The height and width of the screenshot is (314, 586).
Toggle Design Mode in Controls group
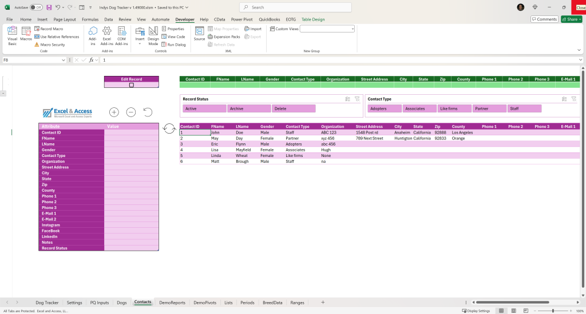153,36
